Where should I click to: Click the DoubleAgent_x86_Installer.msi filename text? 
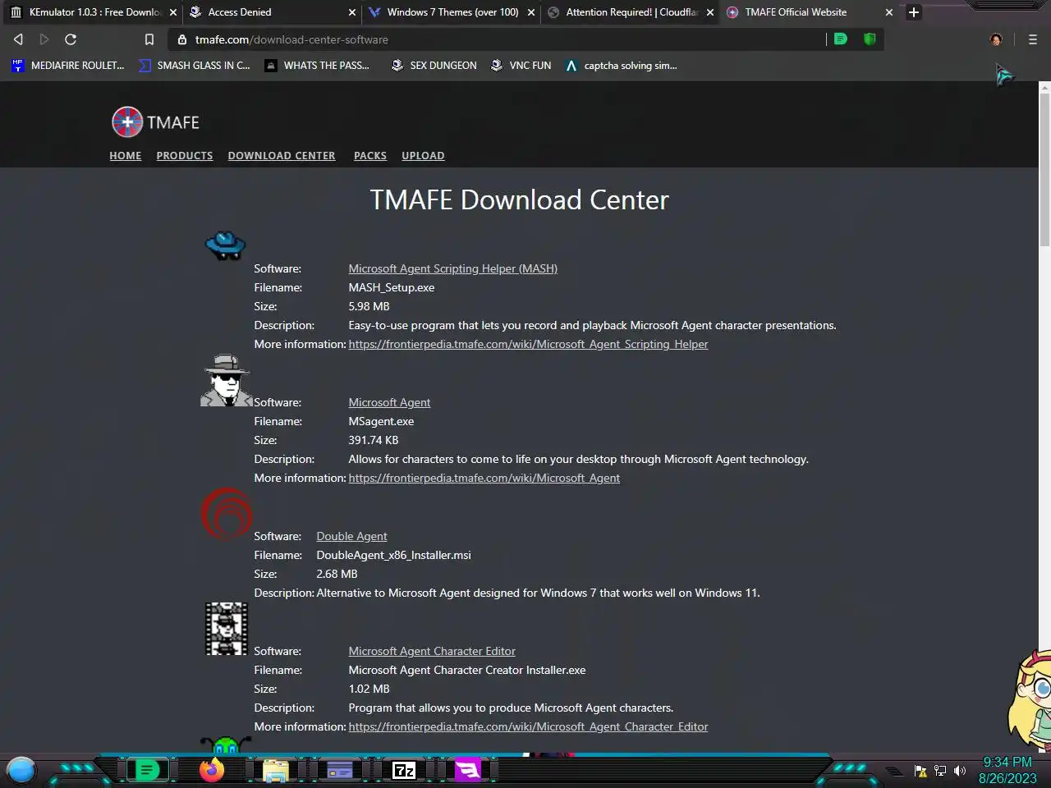(x=393, y=555)
